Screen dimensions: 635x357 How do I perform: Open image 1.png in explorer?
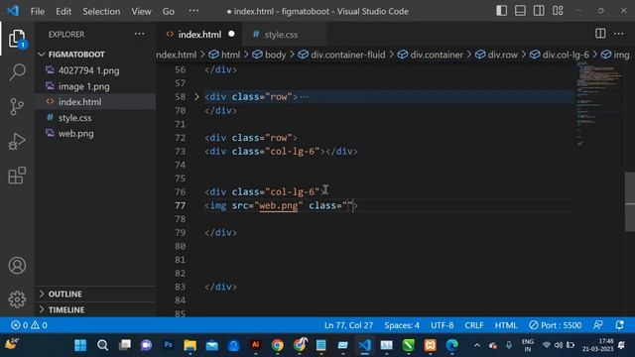83,86
